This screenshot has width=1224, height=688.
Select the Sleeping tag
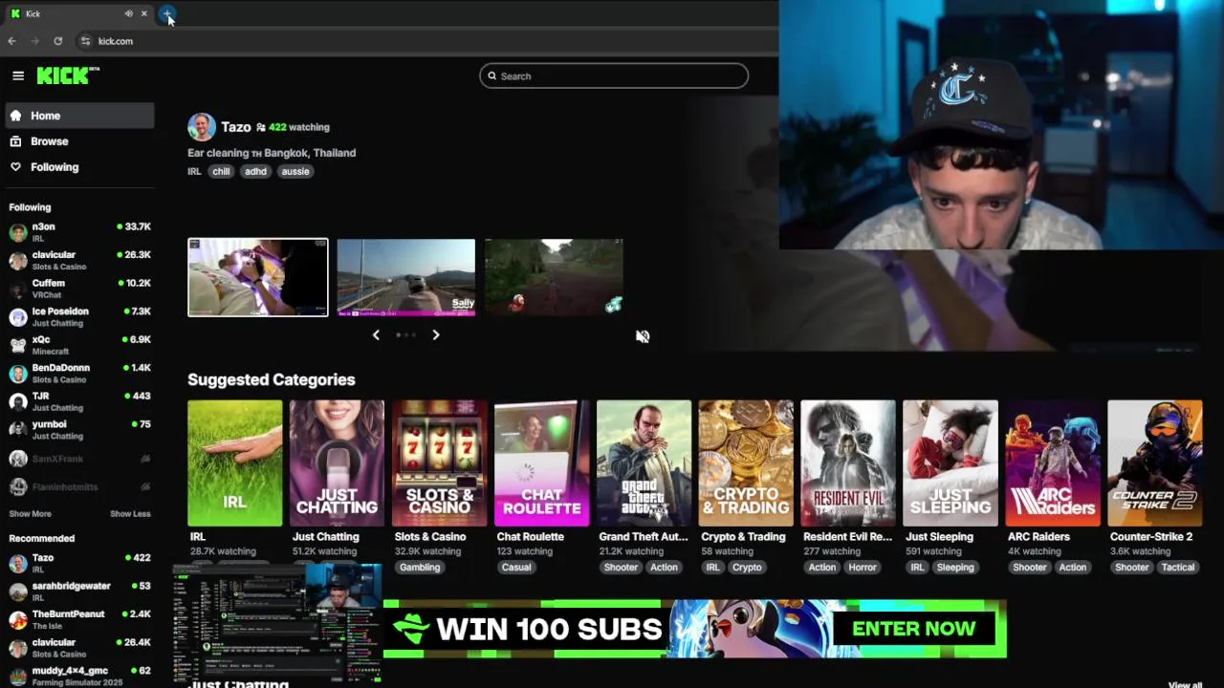(955, 568)
